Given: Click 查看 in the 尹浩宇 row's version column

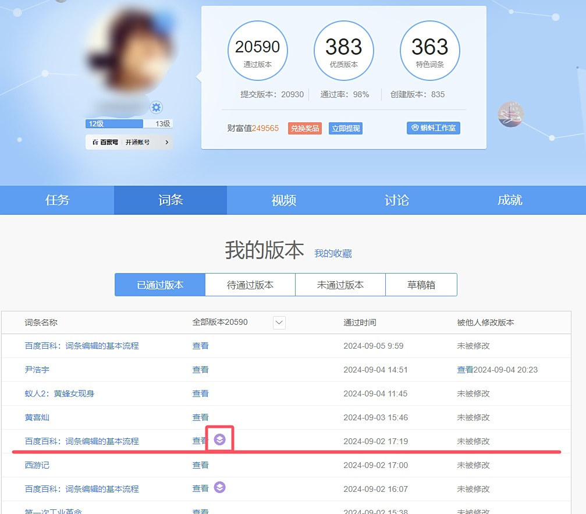Looking at the screenshot, I should [x=200, y=370].
